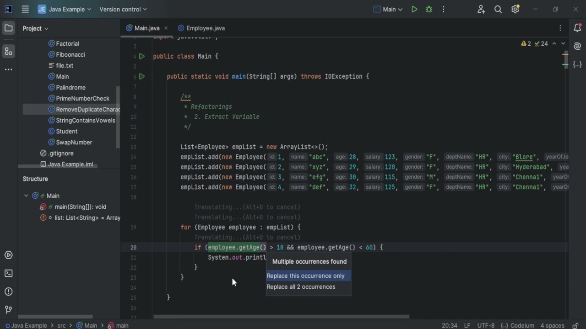Open Main run configuration dropdown
The height and width of the screenshot is (329, 586).
coord(388,9)
